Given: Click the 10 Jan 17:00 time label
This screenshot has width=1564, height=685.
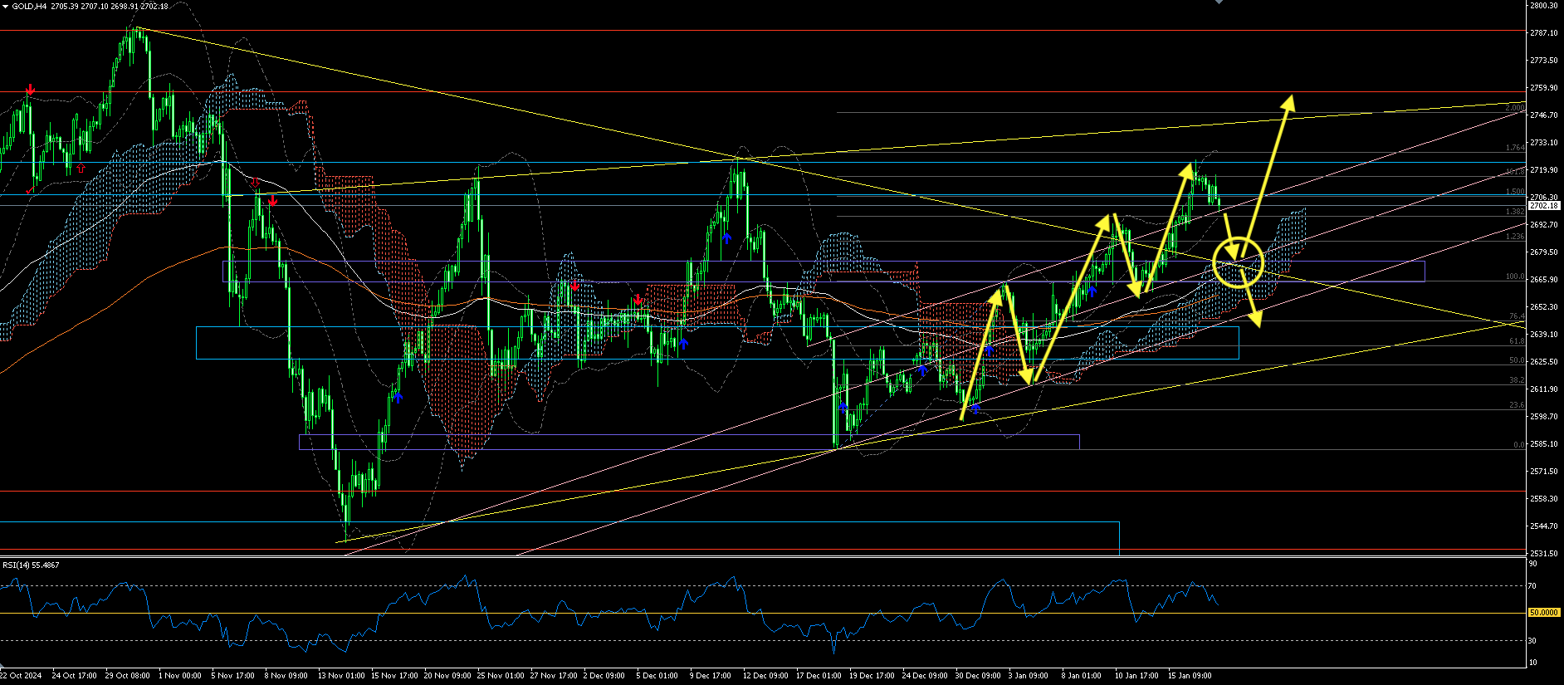Looking at the screenshot, I should point(1137,676).
